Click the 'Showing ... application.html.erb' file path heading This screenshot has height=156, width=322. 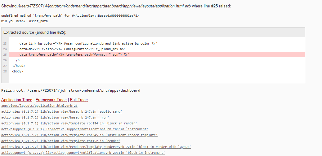point(116,6)
